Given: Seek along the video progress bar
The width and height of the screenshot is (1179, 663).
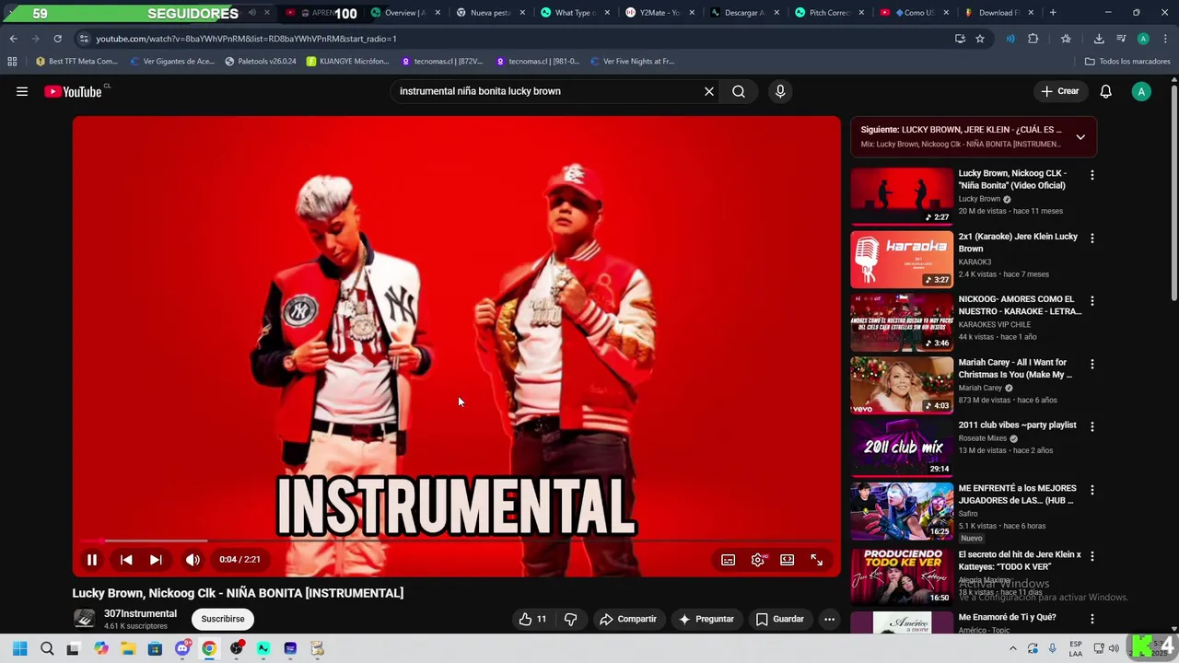Looking at the screenshot, I should click(x=456, y=541).
